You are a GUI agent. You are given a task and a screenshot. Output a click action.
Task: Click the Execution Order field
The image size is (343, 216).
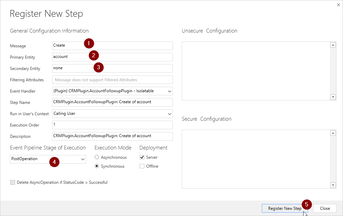112,125
